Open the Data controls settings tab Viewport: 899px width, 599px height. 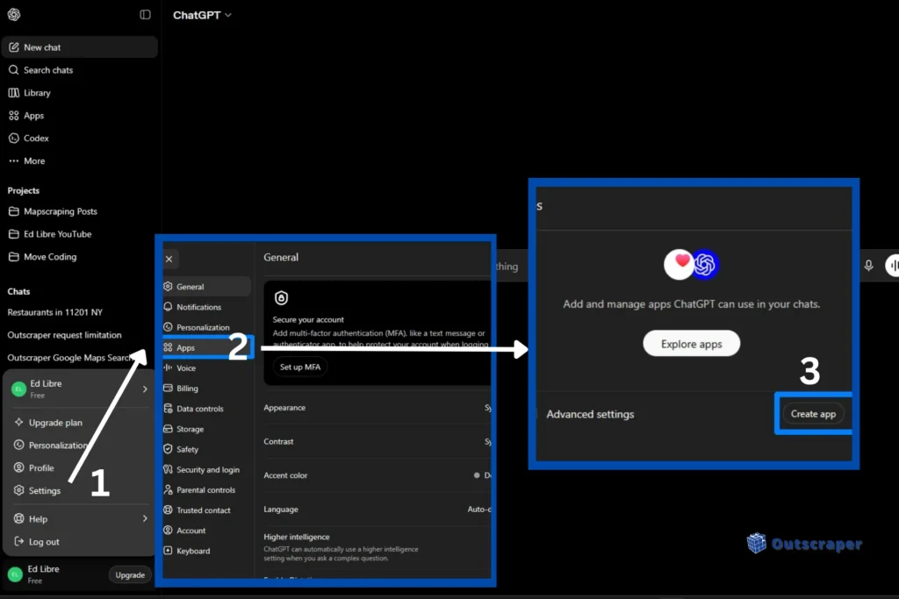[x=206, y=409]
